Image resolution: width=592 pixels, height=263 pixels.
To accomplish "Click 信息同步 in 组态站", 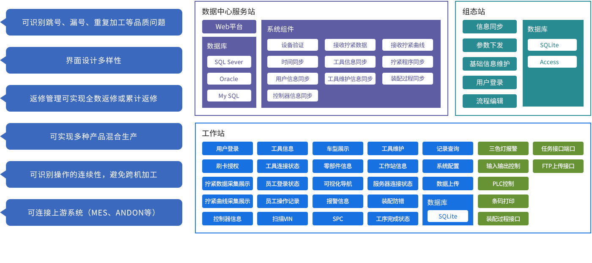I will tap(490, 27).
